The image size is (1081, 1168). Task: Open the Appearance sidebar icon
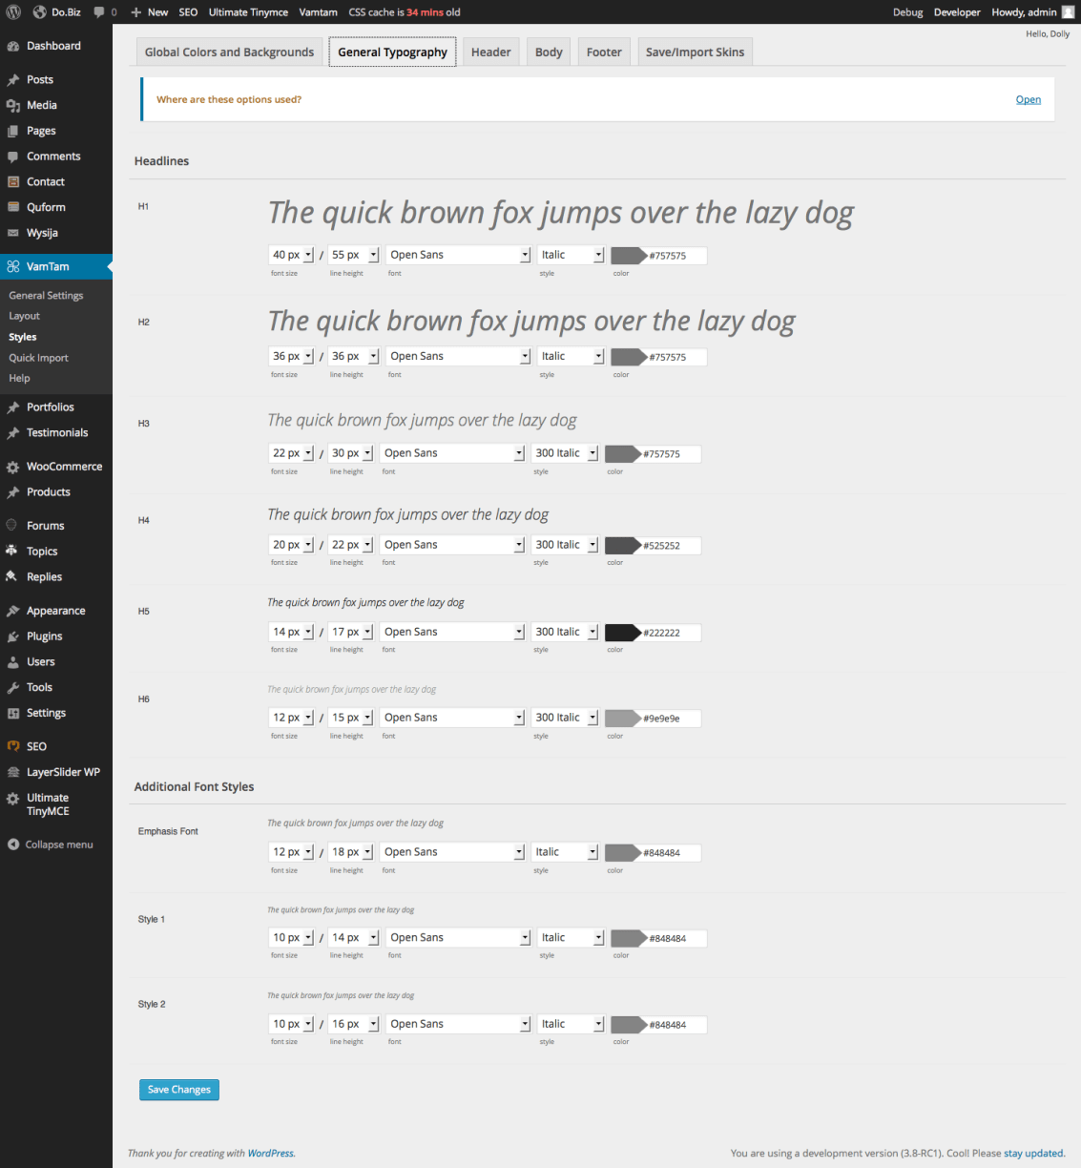pyautogui.click(x=13, y=611)
